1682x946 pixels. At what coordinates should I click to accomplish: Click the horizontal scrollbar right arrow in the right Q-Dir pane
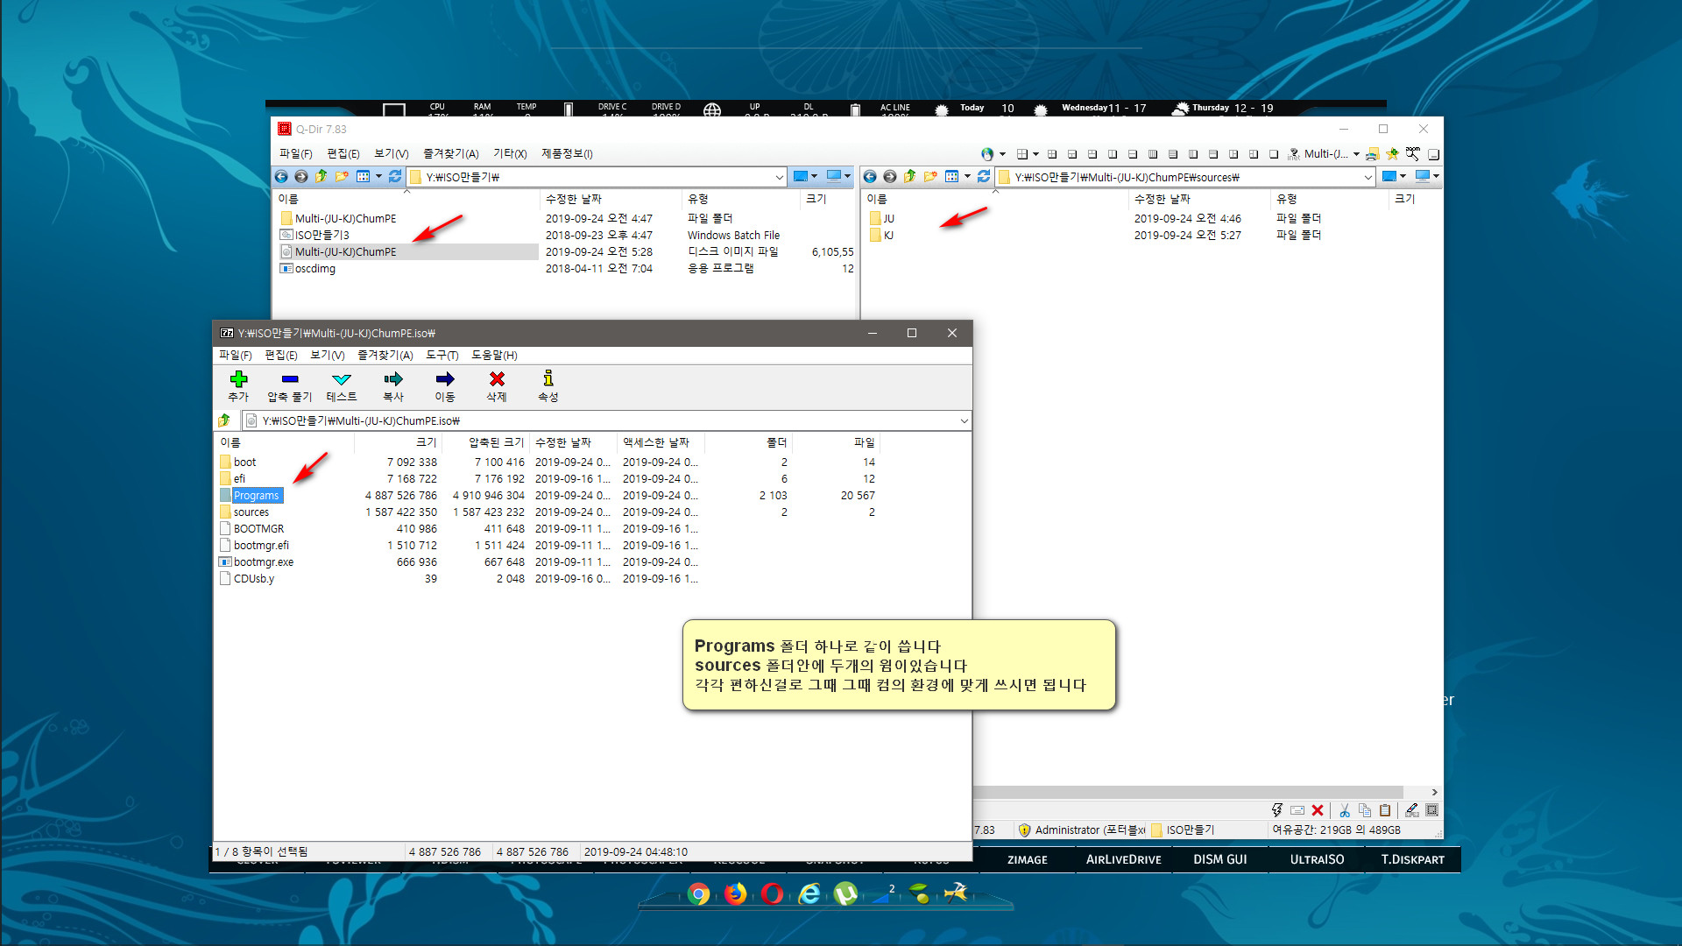click(1434, 792)
